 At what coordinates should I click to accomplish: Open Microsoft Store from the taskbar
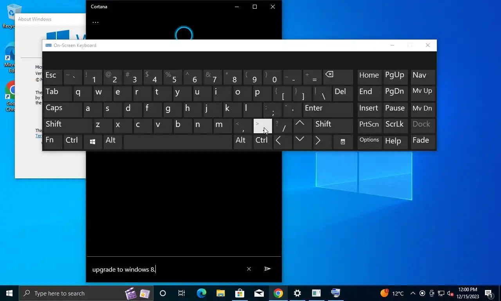pyautogui.click(x=240, y=293)
